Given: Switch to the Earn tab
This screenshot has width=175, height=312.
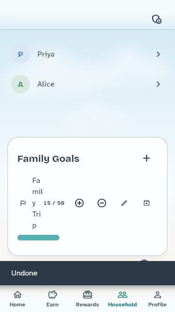Looking at the screenshot, I should pyautogui.click(x=52, y=298).
